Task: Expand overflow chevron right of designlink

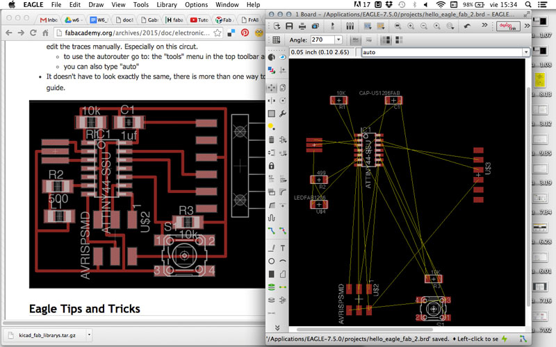Action: (x=527, y=26)
